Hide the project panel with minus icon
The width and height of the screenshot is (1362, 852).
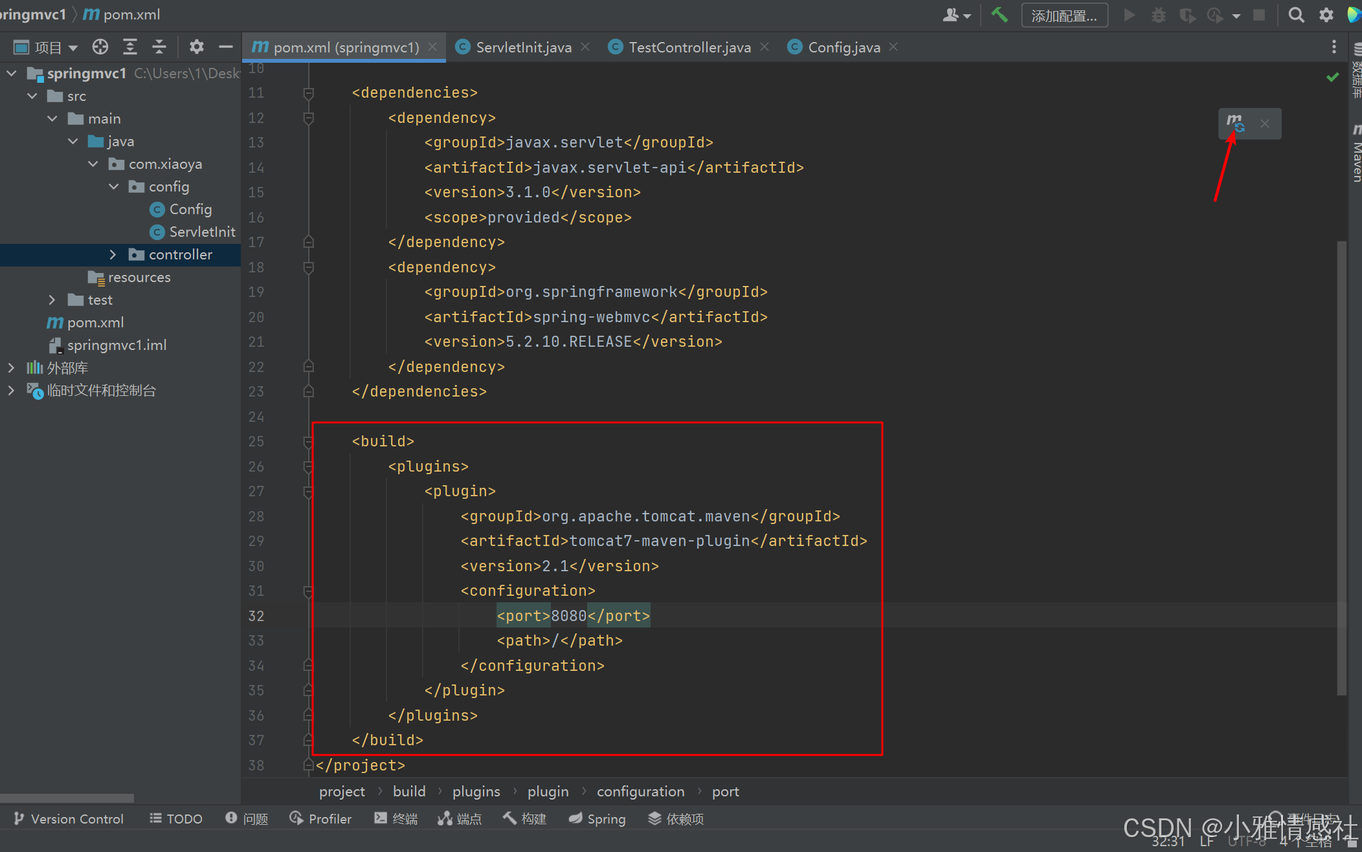click(225, 47)
